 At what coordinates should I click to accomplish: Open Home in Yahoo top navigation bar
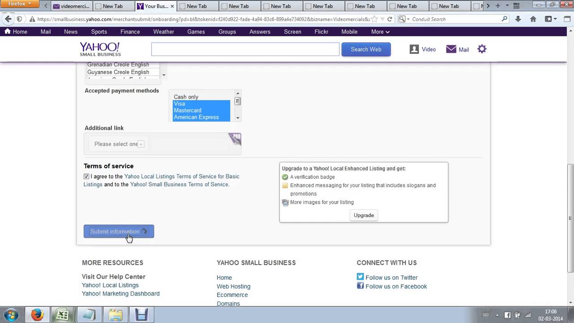point(16,32)
